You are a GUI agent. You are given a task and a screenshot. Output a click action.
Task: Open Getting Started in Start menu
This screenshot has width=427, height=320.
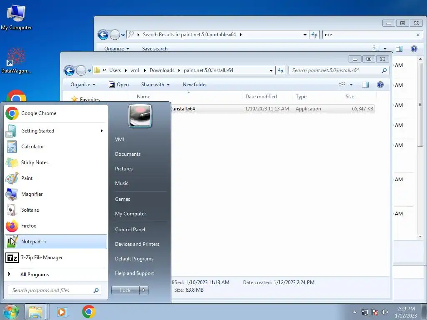pyautogui.click(x=56, y=131)
